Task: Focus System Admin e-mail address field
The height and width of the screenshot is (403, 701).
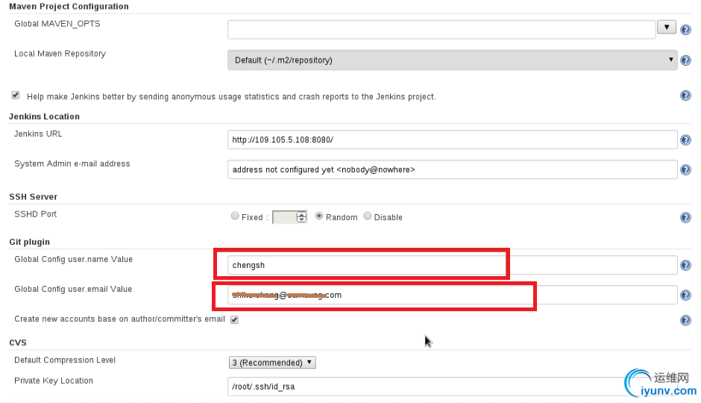Action: tap(453, 169)
